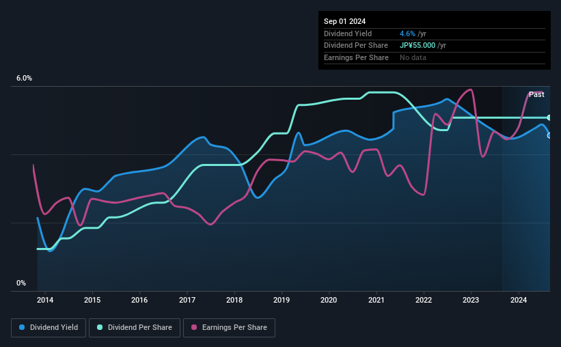This screenshot has height=347, width=561.
Task: Click the blue Dividend Yield legend dot
Action: (22, 327)
